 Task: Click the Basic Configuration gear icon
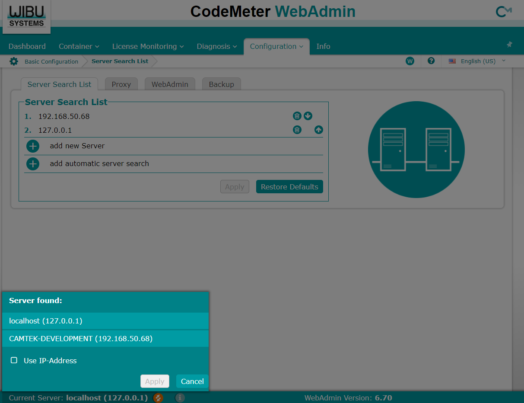(14, 61)
